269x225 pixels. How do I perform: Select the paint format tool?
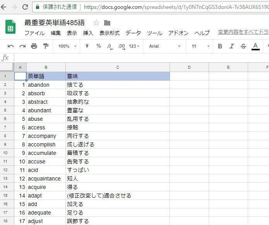pyautogui.click(x=46, y=46)
